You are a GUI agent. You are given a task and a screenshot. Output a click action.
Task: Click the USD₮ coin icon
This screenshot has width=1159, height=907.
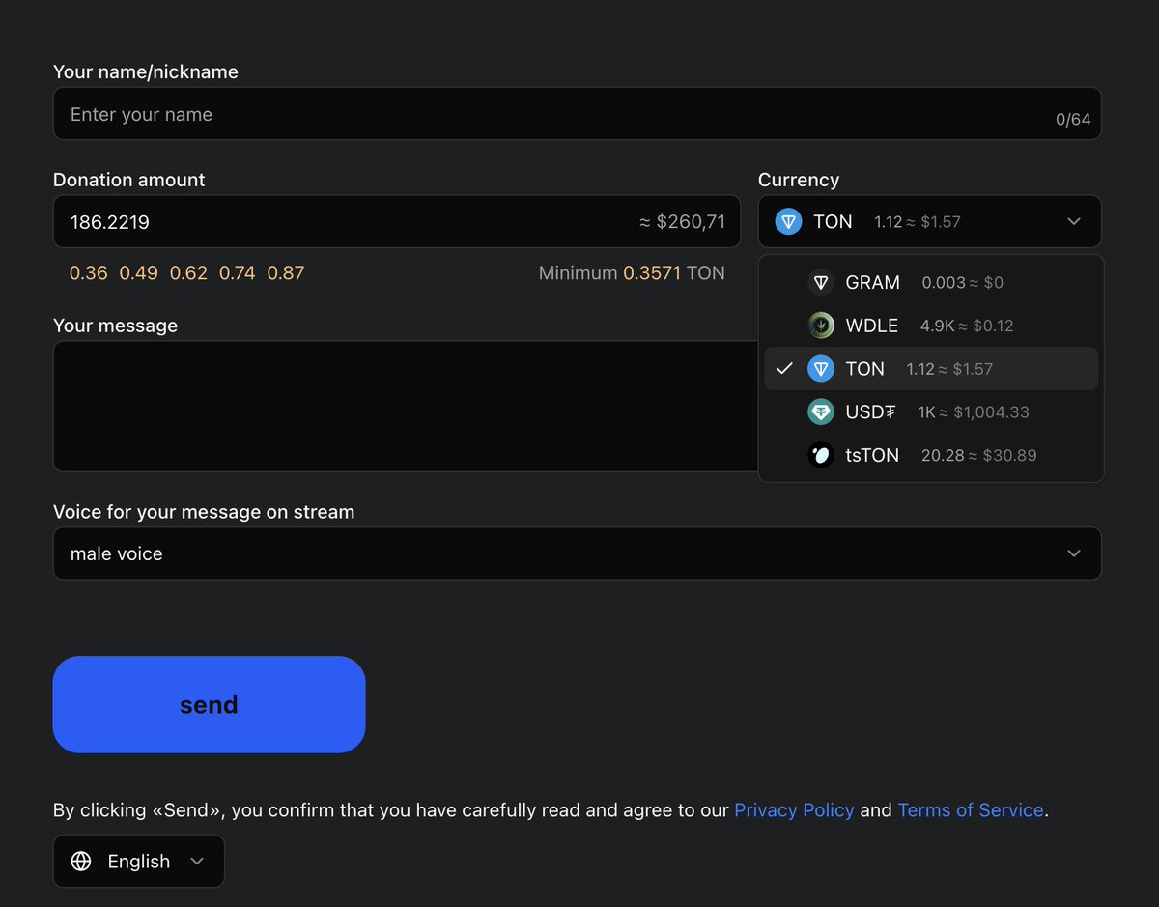click(821, 411)
